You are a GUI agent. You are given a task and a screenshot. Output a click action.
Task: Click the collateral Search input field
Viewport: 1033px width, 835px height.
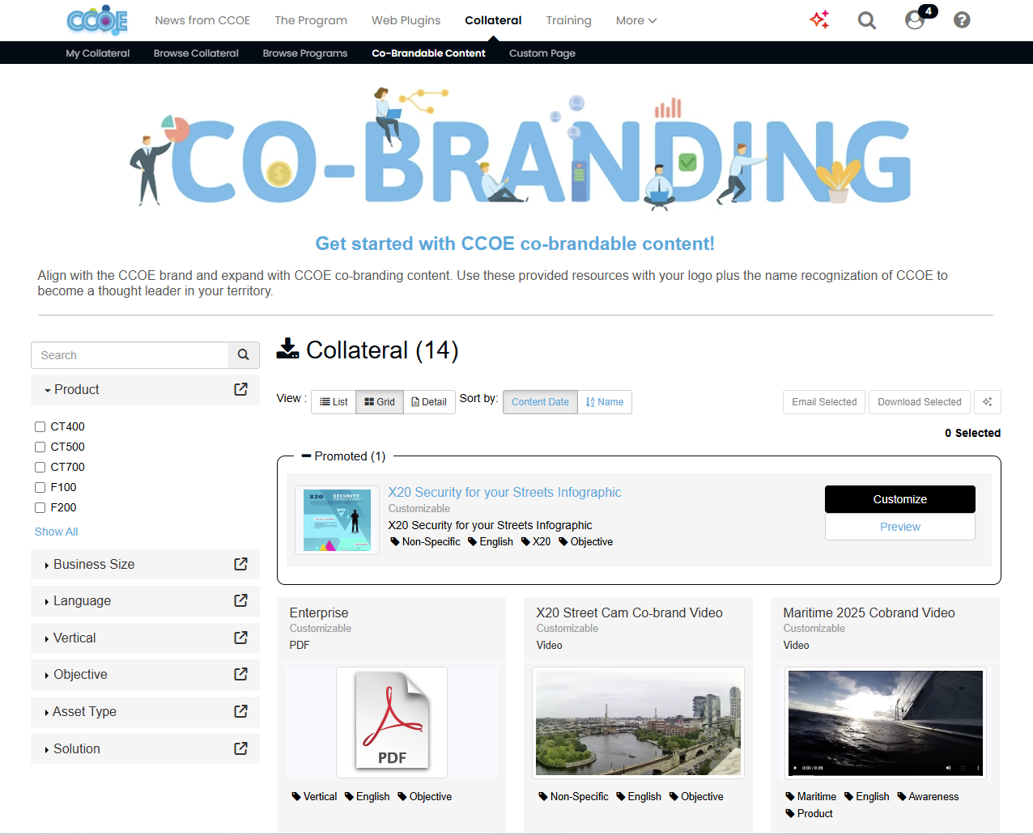130,355
